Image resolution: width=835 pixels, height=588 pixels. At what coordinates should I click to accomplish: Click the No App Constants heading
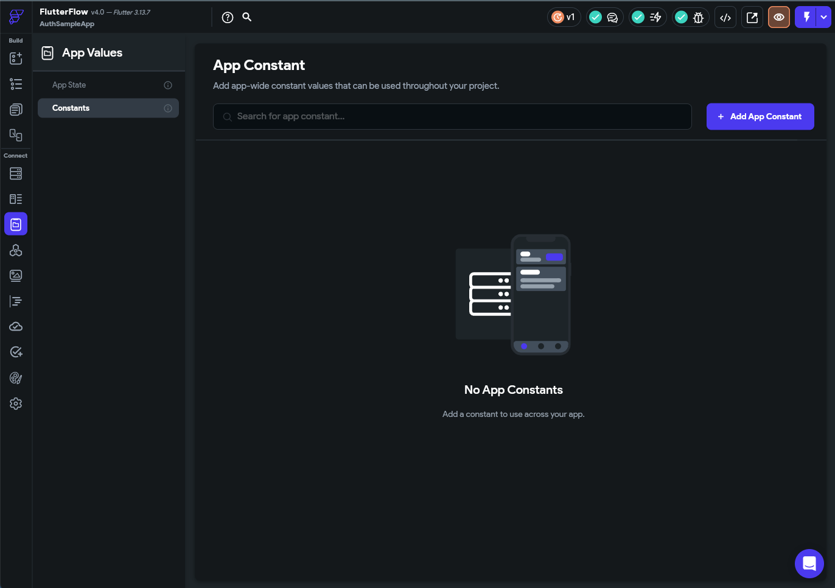[514, 390]
